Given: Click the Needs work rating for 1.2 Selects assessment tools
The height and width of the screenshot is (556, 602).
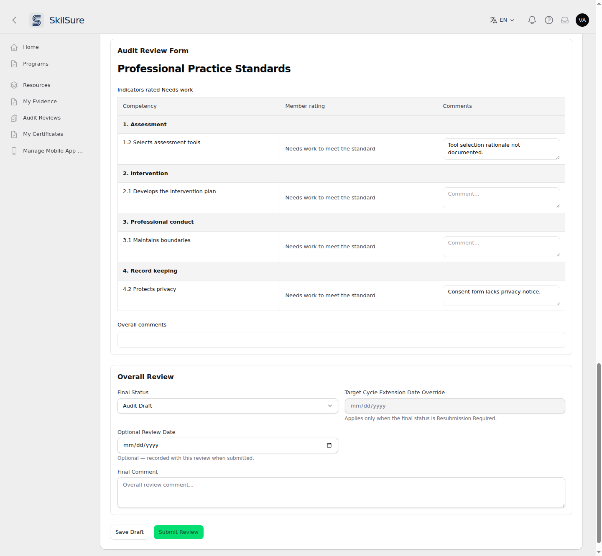Looking at the screenshot, I should [x=330, y=149].
